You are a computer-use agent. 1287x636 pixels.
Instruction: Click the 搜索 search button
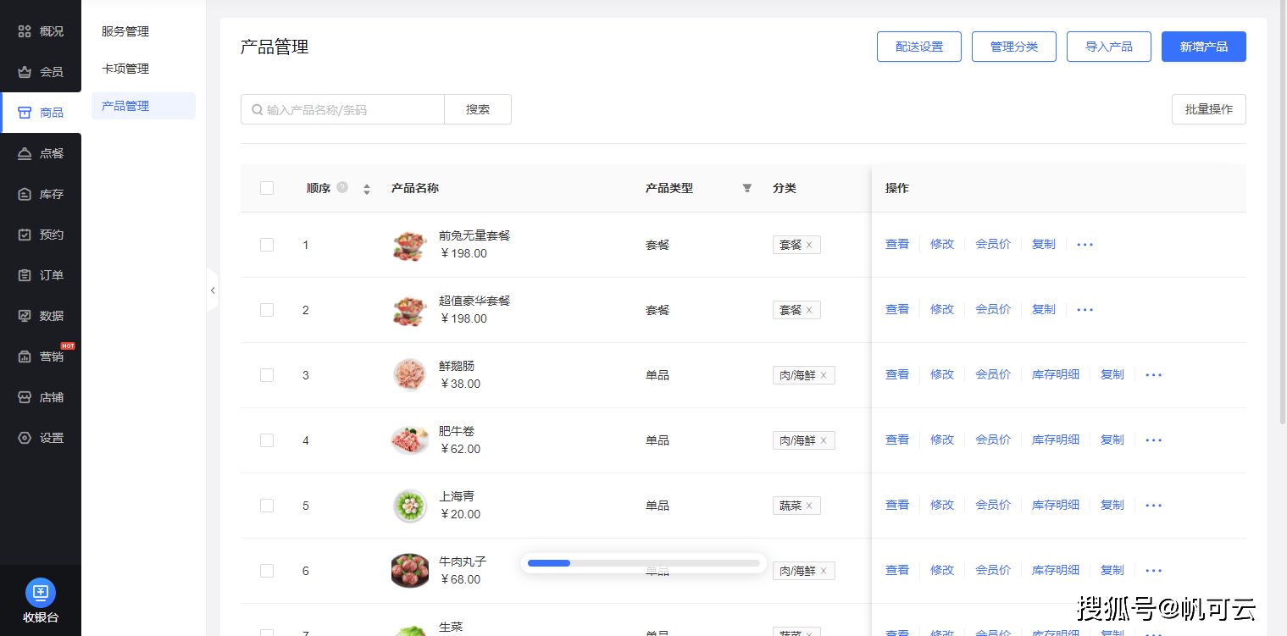click(x=478, y=109)
